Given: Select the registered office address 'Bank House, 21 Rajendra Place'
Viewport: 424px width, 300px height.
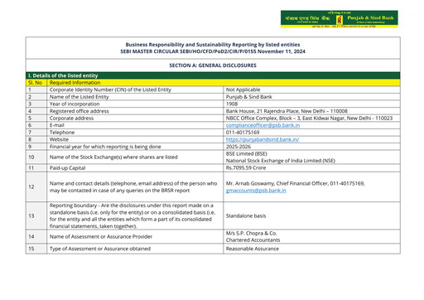Looking at the screenshot, I should 287,111.
